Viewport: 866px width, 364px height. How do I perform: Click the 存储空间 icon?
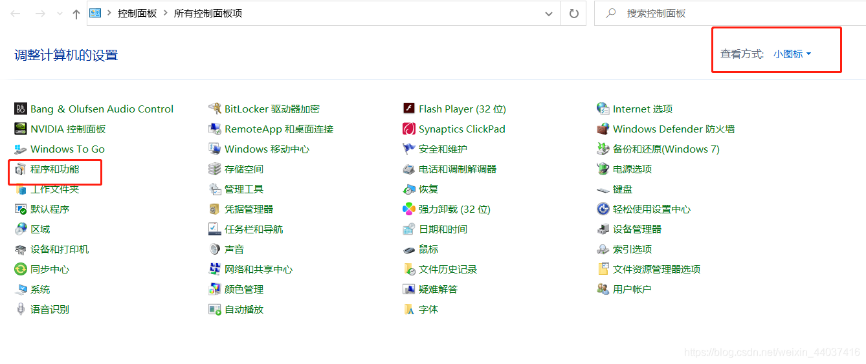coord(215,169)
